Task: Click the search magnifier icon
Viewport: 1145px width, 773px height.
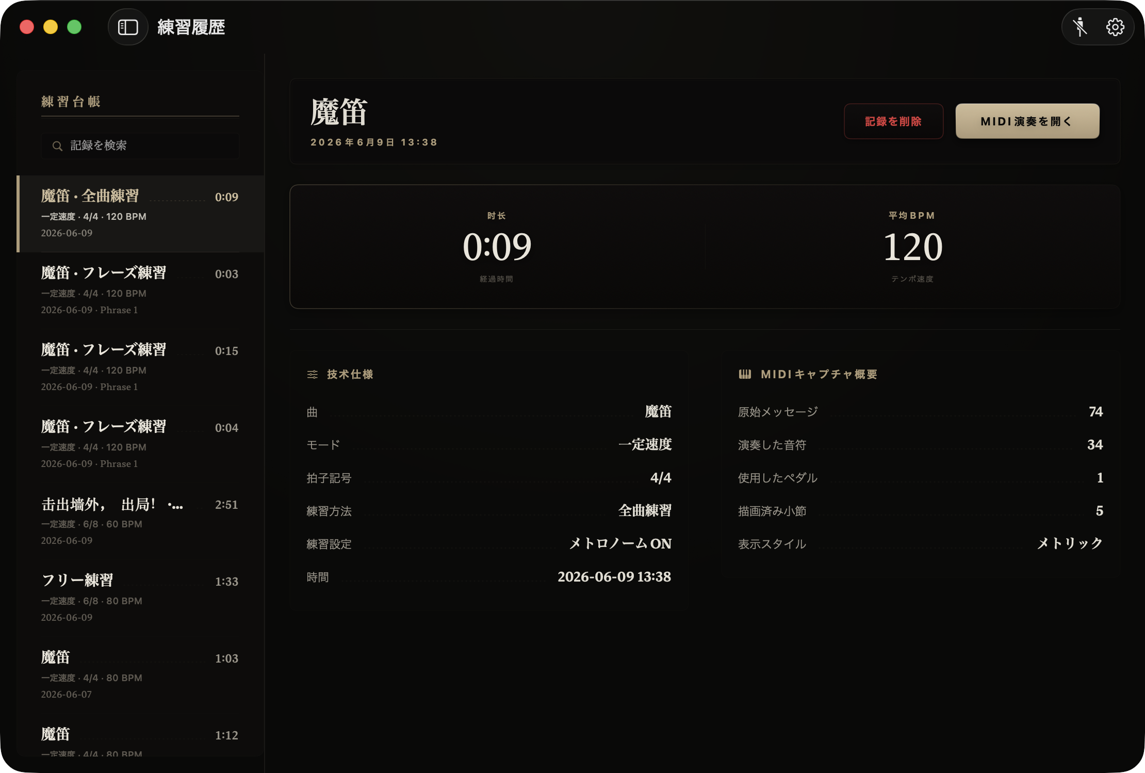Action: point(57,146)
